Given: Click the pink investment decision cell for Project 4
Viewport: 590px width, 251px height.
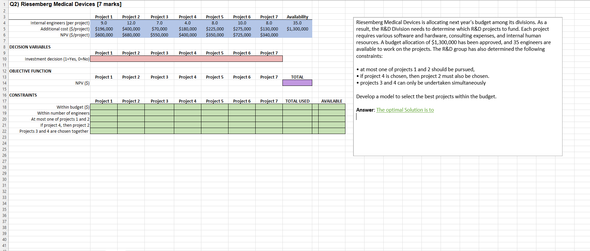Looking at the screenshot, I should pos(188,59).
